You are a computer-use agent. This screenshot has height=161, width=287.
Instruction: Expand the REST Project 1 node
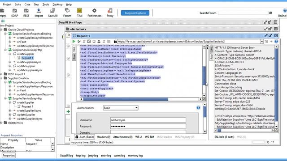click(1, 74)
